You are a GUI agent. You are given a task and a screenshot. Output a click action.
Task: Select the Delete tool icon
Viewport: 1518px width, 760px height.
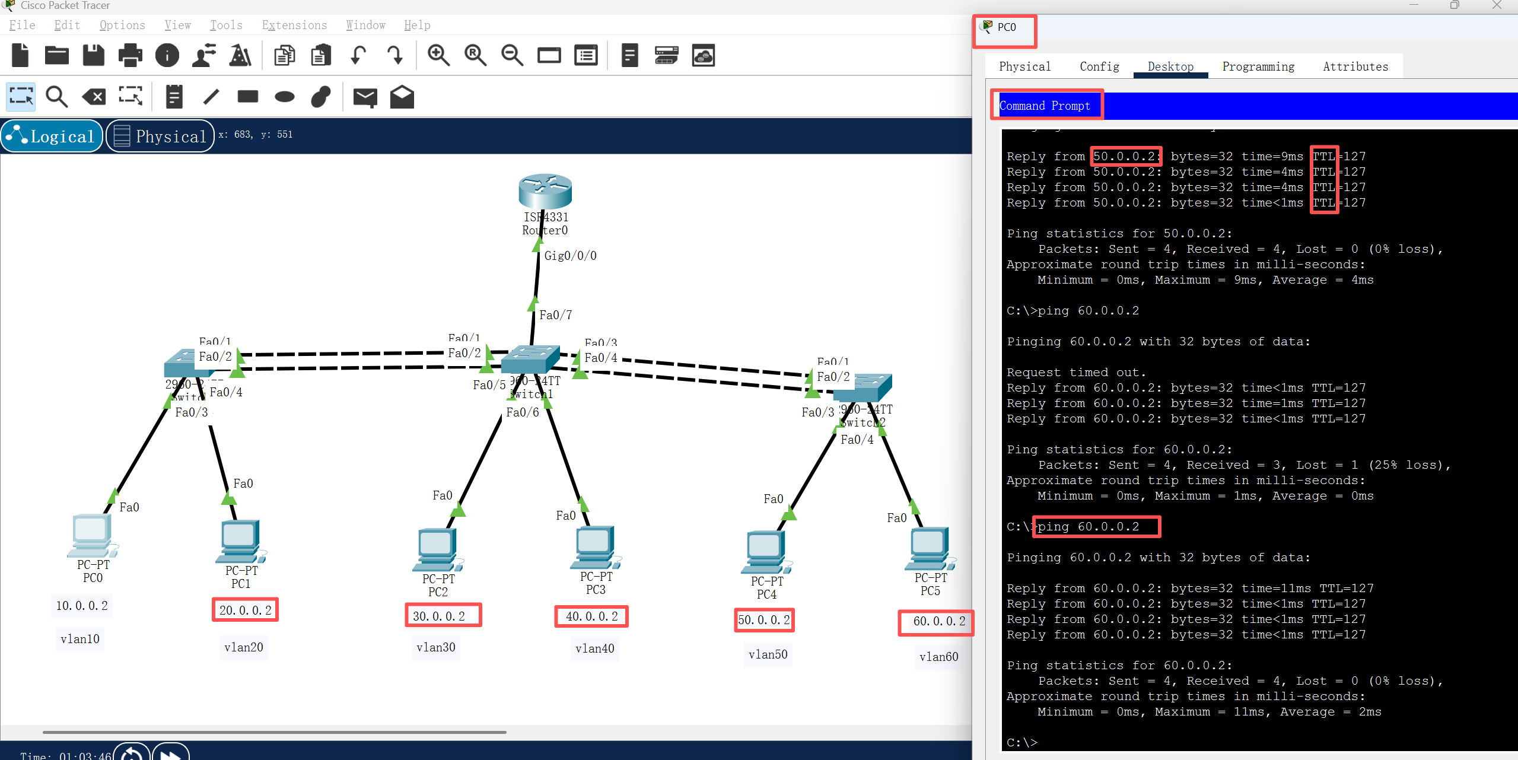click(x=94, y=97)
